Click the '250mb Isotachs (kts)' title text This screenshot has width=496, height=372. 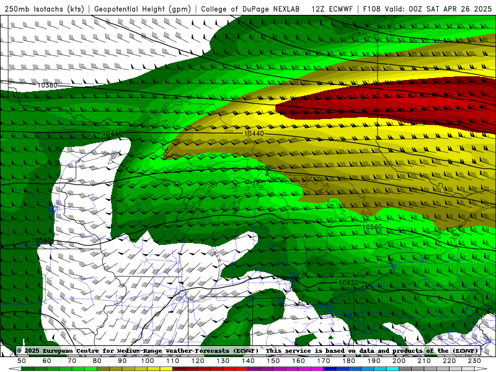tap(45, 9)
